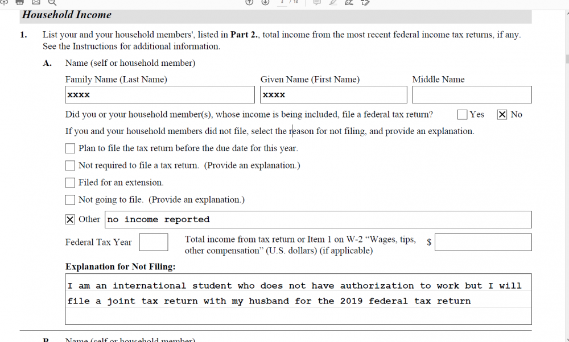Check Plan to file the tax return
The image size is (569, 342).
pos(70,148)
